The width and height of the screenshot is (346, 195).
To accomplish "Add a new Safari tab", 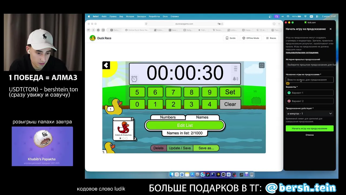I will [x=279, y=24].
